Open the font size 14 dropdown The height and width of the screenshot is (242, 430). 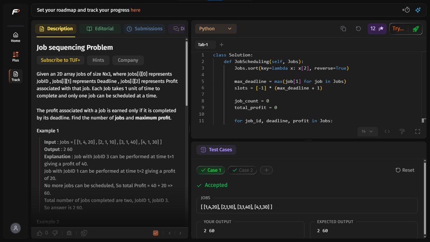coord(367,132)
